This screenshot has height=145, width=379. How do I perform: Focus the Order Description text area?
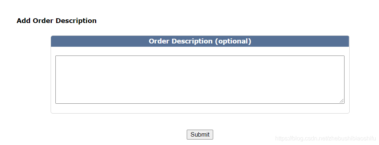(x=200, y=80)
